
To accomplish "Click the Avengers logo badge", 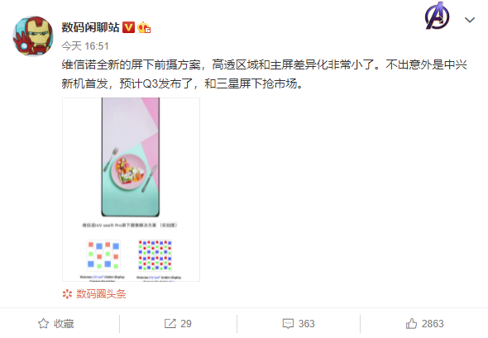I will click(437, 16).
